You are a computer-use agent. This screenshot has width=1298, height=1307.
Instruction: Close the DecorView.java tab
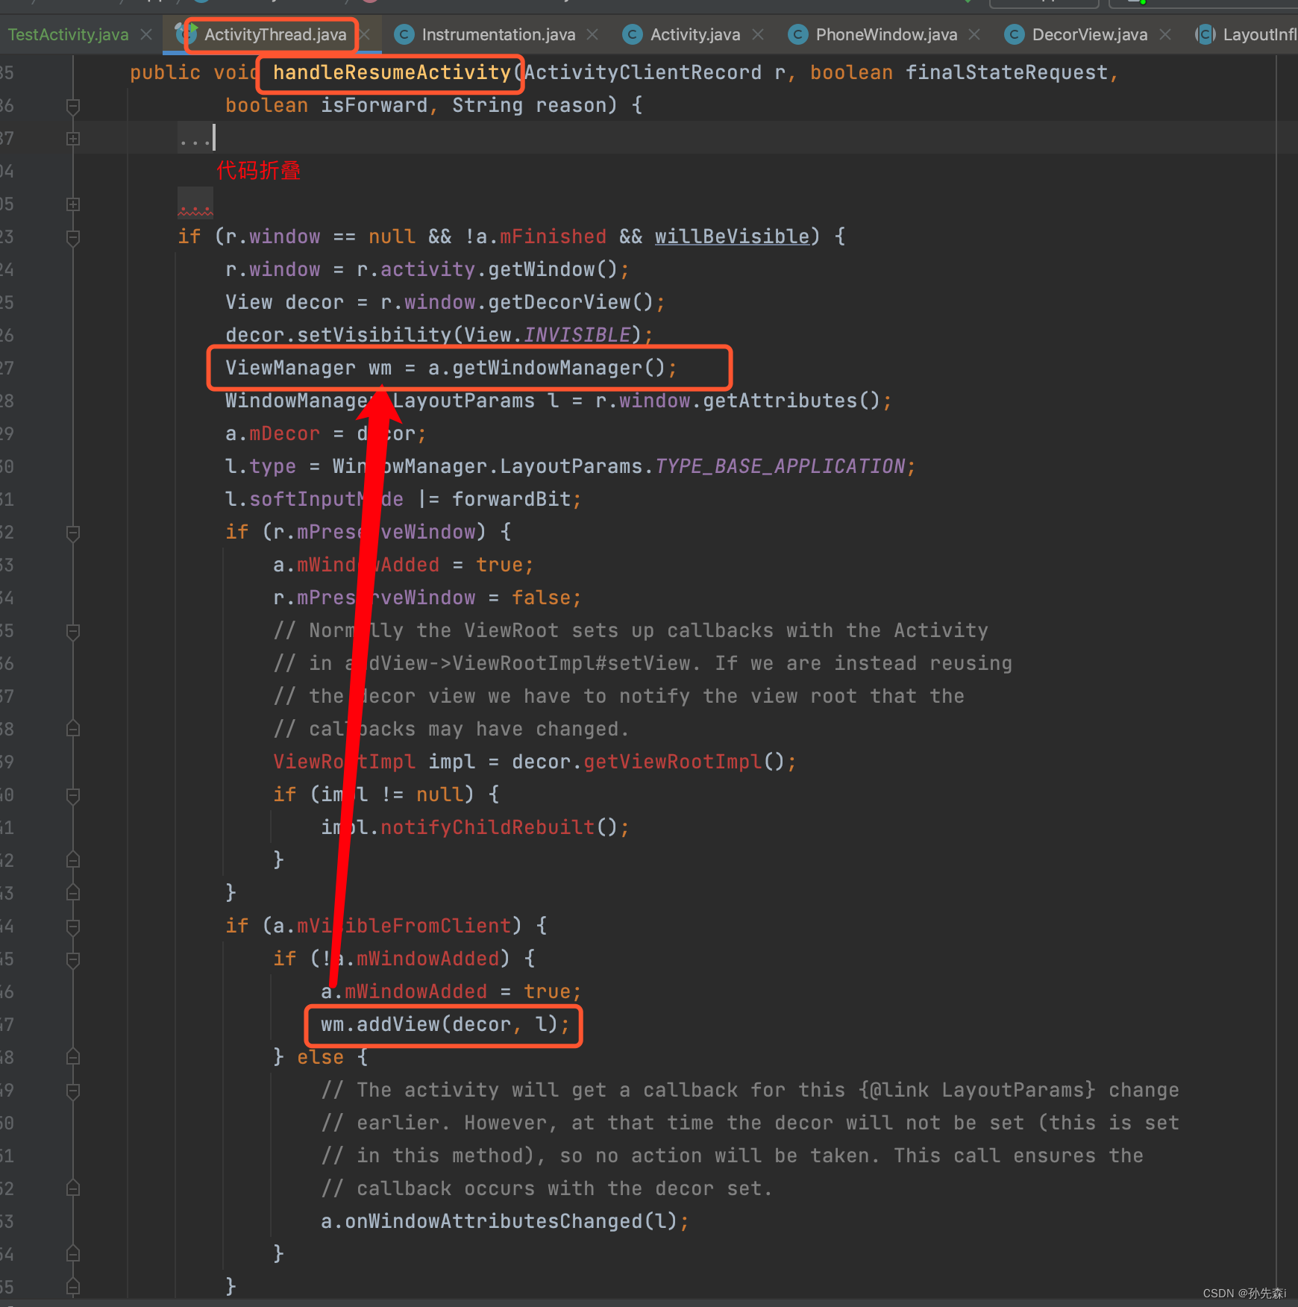click(1165, 34)
